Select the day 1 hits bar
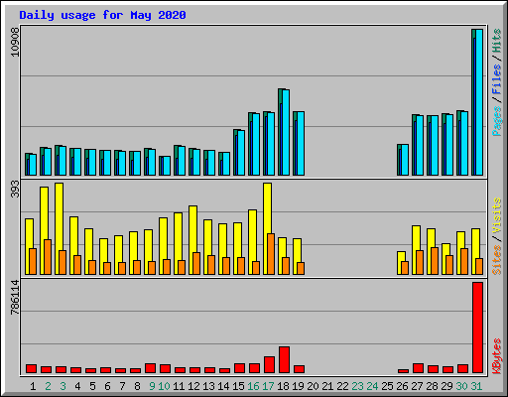508x397 pixels. pos(31,164)
